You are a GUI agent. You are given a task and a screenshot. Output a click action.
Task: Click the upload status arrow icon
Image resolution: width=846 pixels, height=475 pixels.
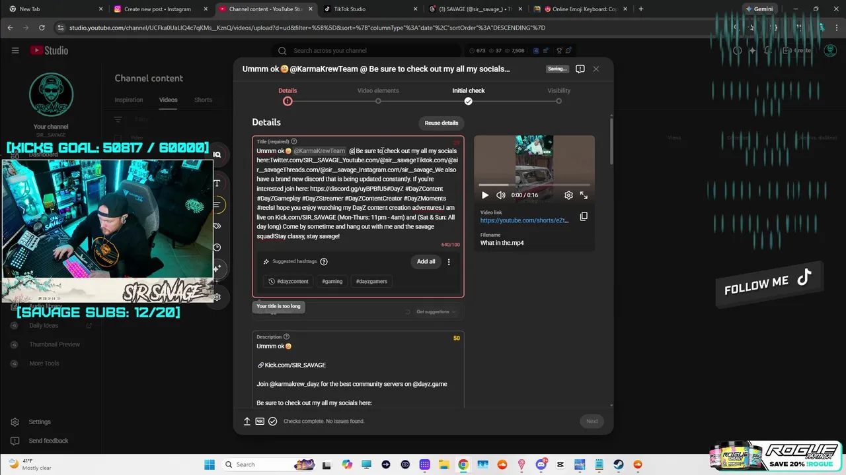click(x=247, y=421)
